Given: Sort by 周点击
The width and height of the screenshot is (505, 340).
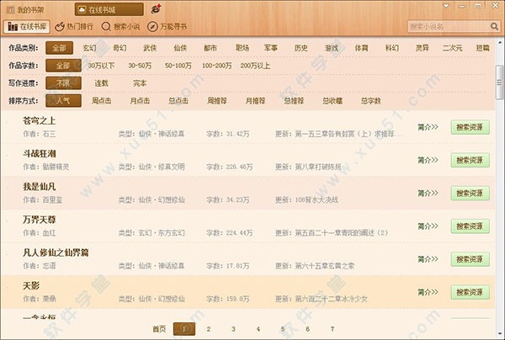Looking at the screenshot, I should click(102, 101).
